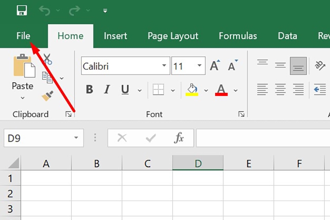Switch to the Data tab
This screenshot has width=330, height=220.
287,36
